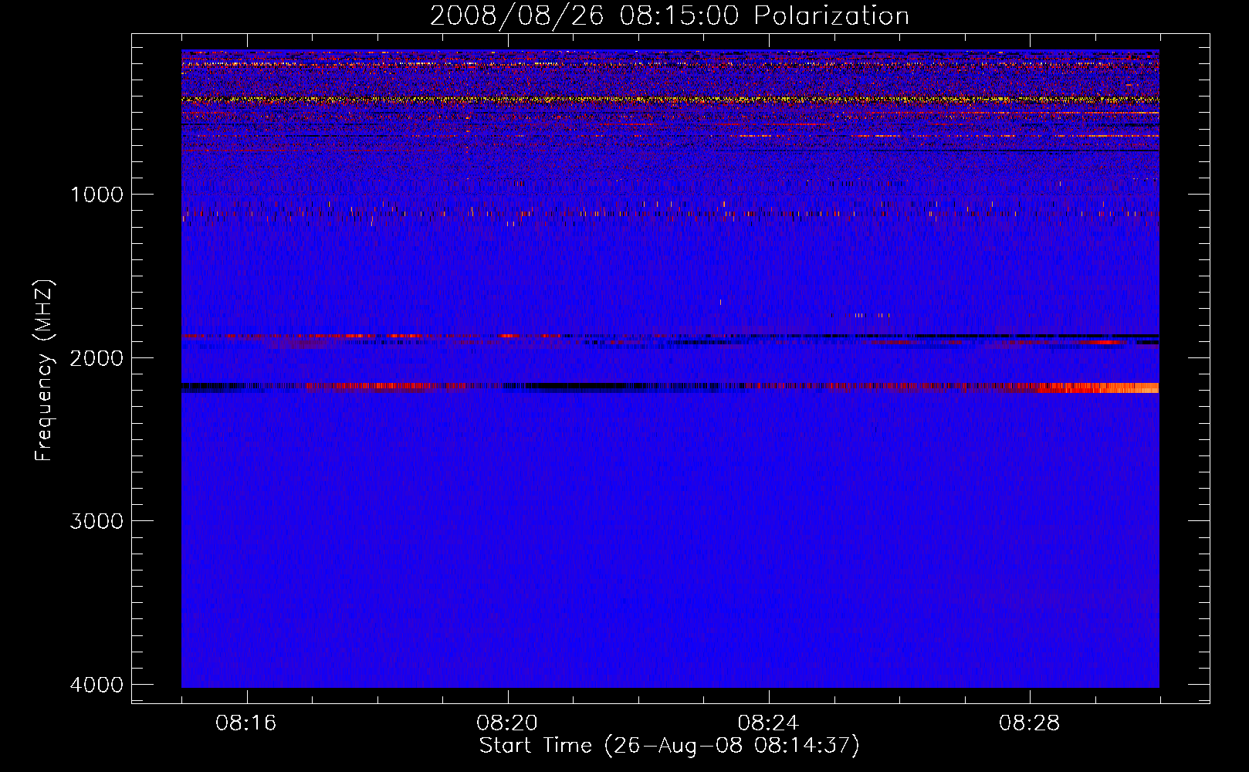Click the bright orange emission patch near 2200 MHz

1098,388
